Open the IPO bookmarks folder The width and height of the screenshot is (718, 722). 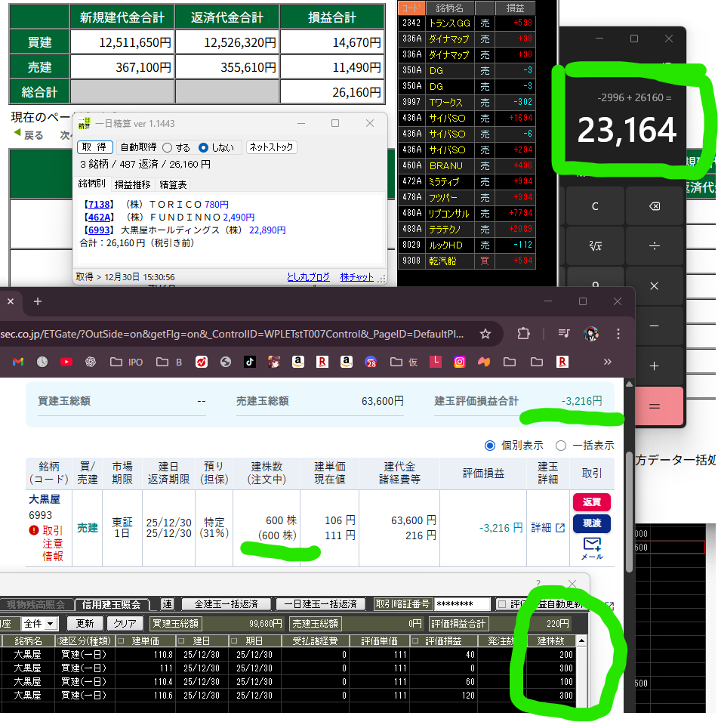pyautogui.click(x=126, y=362)
